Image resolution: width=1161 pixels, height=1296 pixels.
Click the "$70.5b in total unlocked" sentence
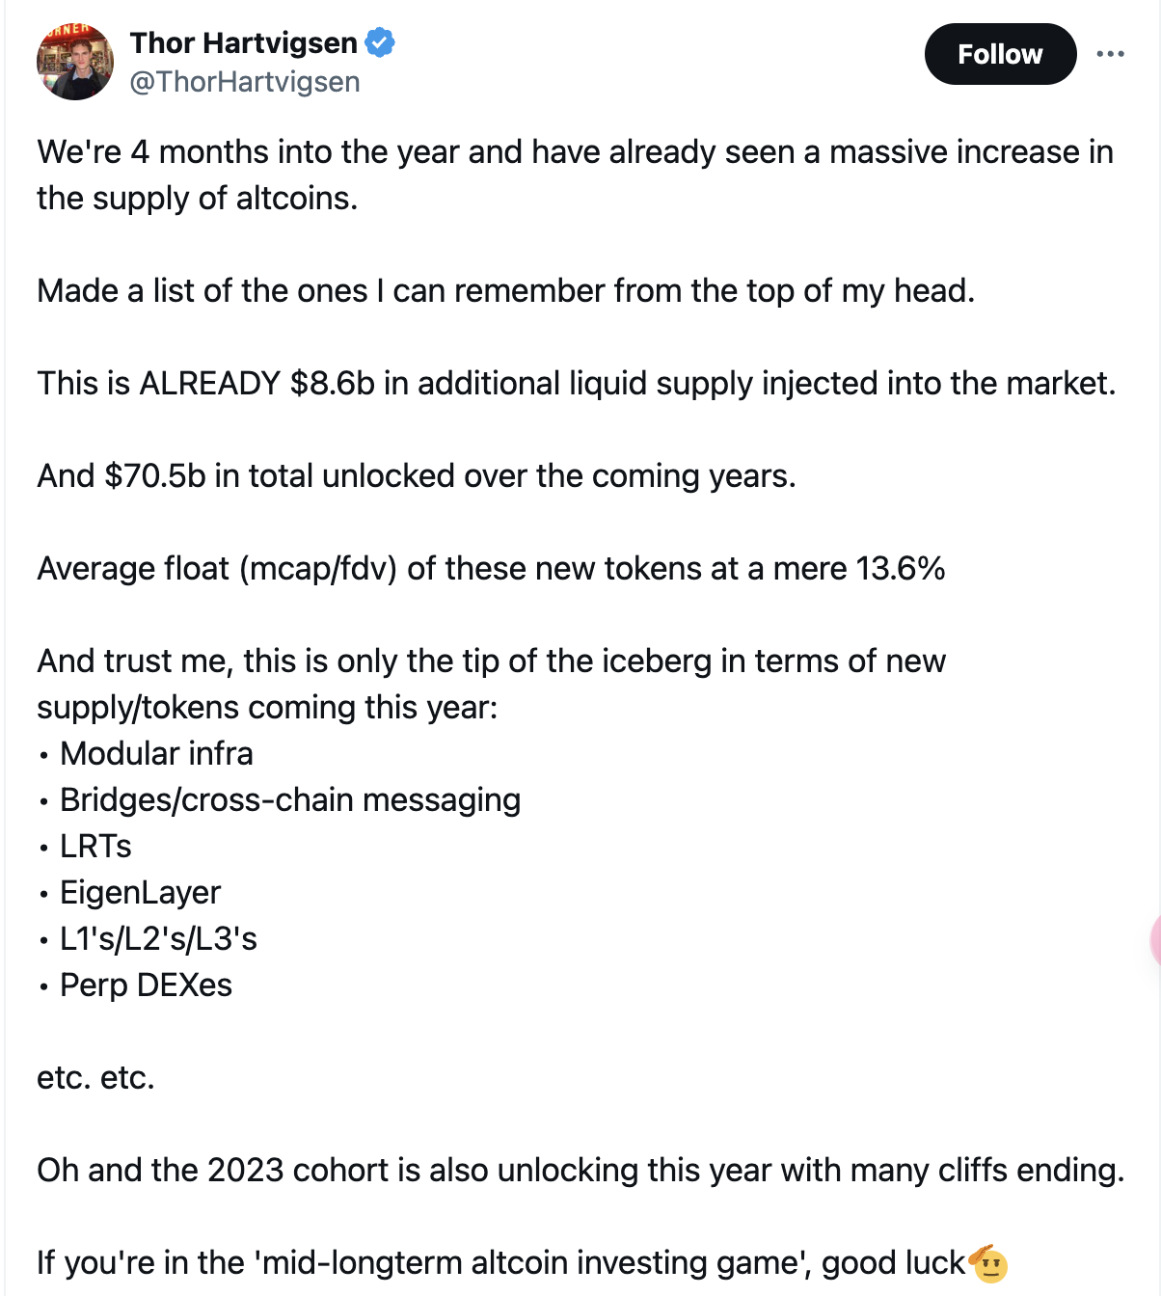pyautogui.click(x=416, y=476)
